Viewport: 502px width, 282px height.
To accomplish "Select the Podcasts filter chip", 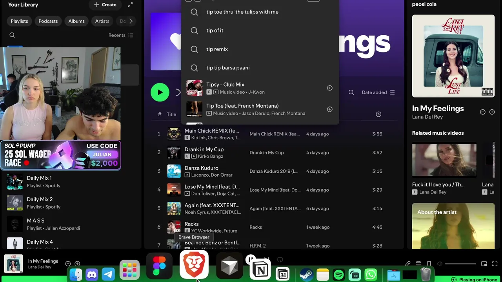I will click(48, 21).
